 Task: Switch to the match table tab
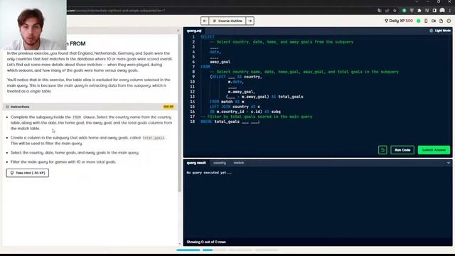(239, 163)
